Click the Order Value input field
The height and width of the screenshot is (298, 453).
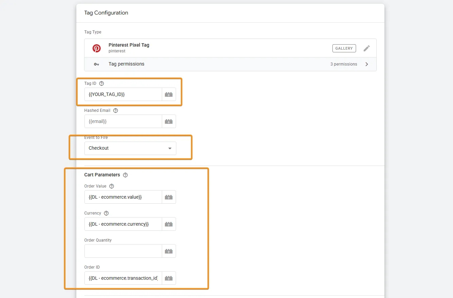tap(123, 197)
